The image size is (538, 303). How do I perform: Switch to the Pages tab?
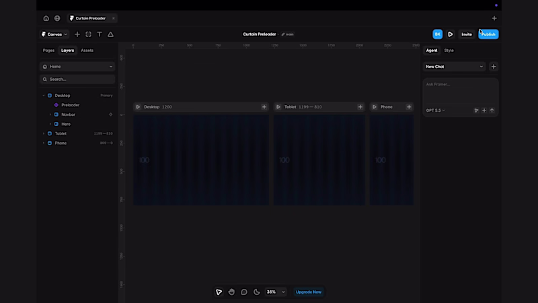pyautogui.click(x=48, y=50)
